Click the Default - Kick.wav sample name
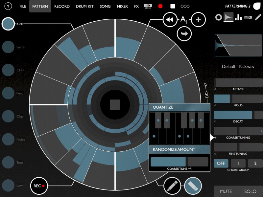Image resolution: width=263 pixels, height=197 pixels. [x=238, y=67]
